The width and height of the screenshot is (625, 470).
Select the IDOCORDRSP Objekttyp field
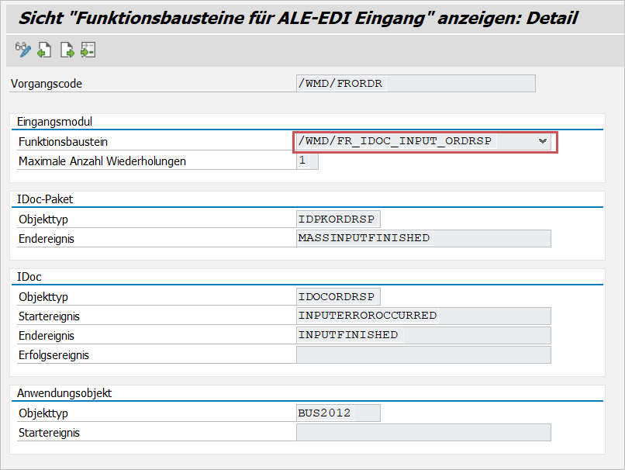[x=339, y=296]
